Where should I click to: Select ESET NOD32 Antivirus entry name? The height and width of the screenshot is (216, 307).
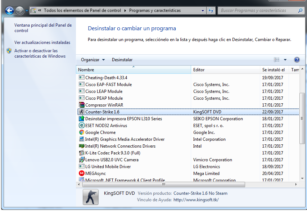[x=106, y=126]
